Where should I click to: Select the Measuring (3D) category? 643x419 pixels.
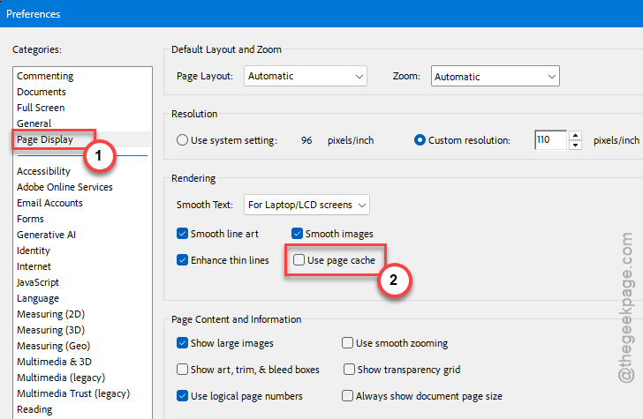coord(51,330)
